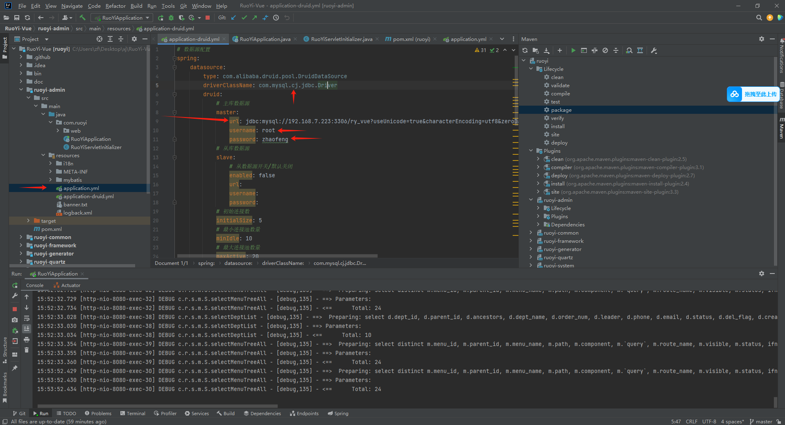Dump threads with camera icon
Image resolution: width=785 pixels, height=425 pixels.
[15, 320]
